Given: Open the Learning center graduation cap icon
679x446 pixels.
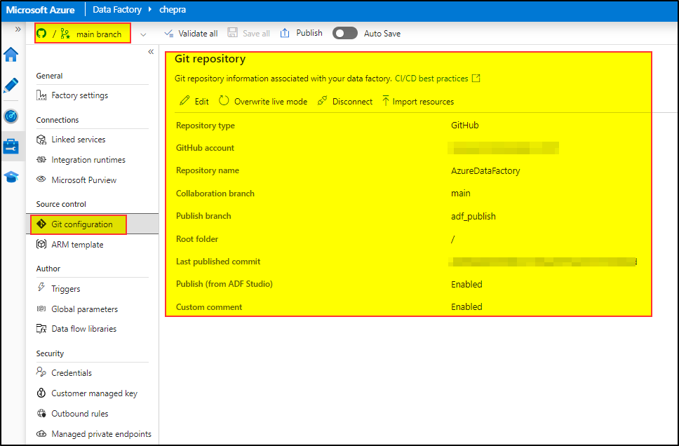Looking at the screenshot, I should point(11,177).
